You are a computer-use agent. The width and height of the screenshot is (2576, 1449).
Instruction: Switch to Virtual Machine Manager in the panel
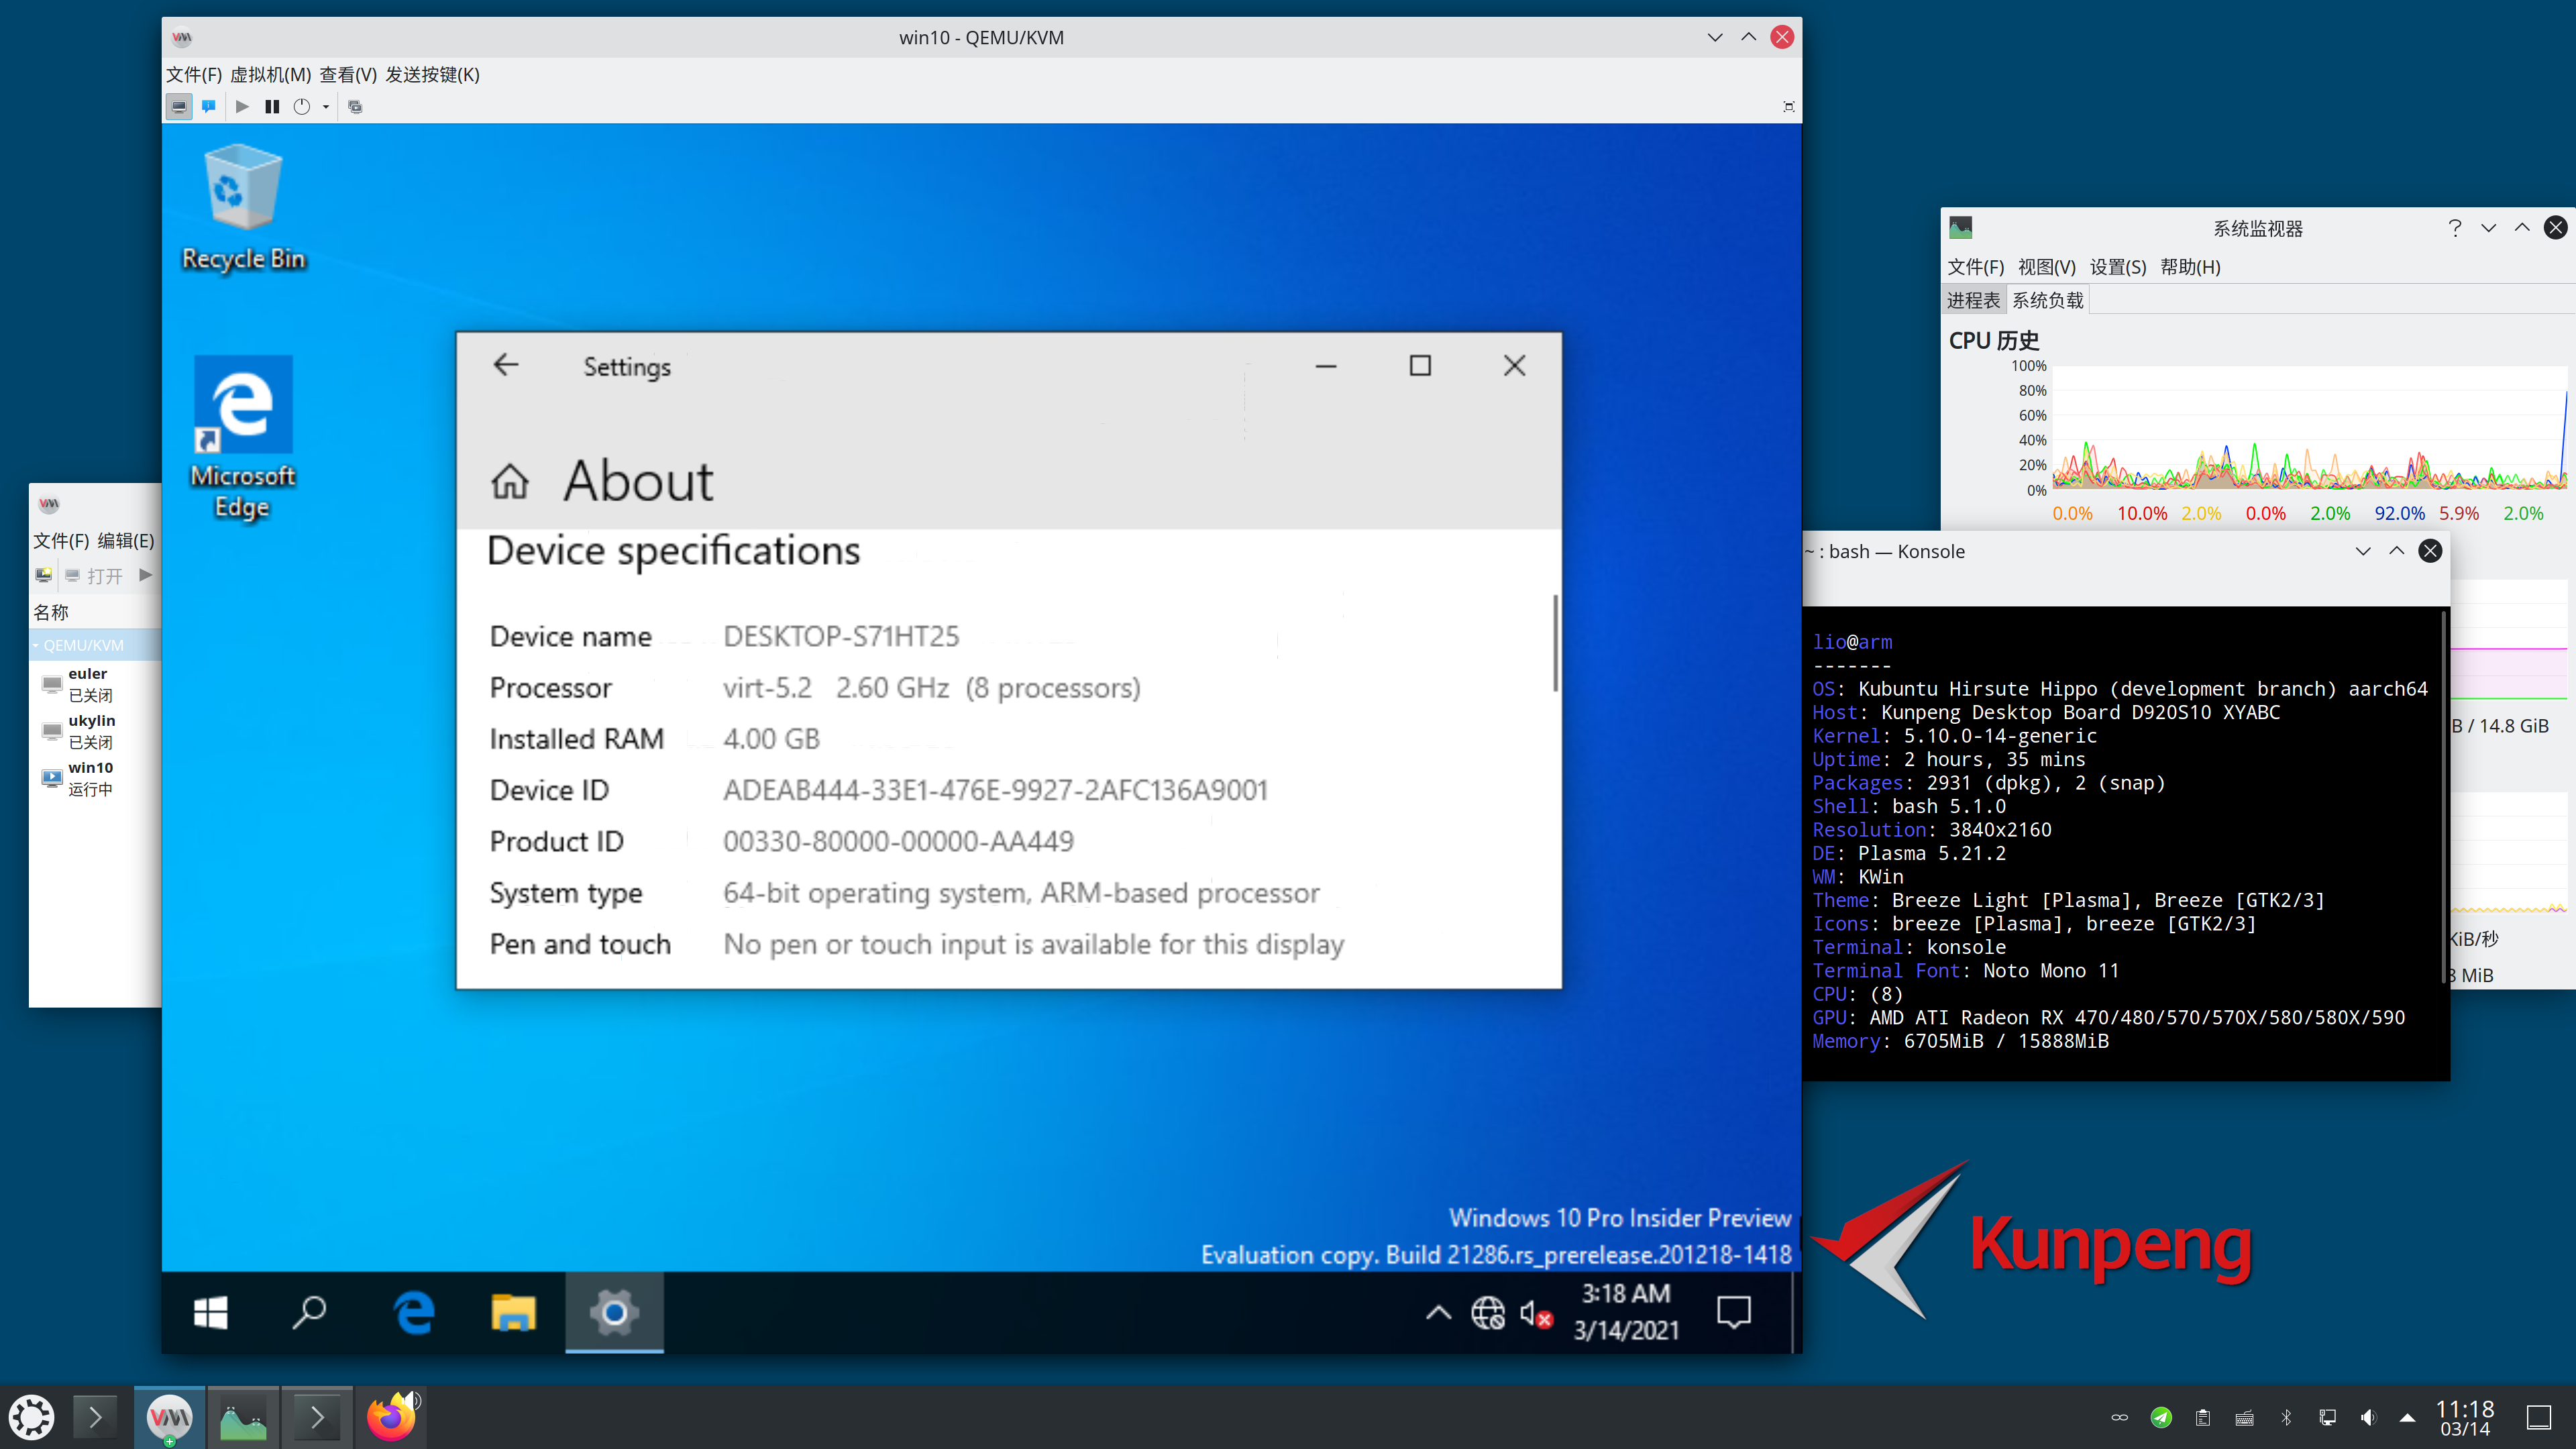click(169, 1417)
